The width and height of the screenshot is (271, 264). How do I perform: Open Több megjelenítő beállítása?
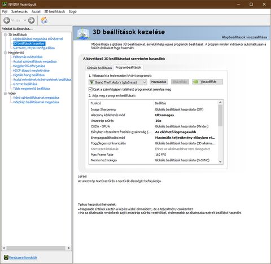[31, 89]
